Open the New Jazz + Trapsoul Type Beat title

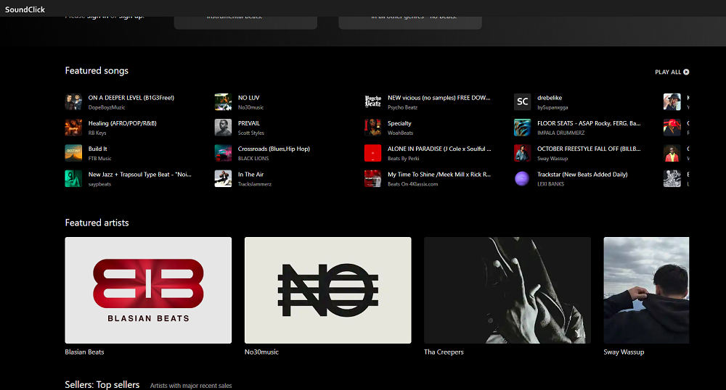point(140,175)
